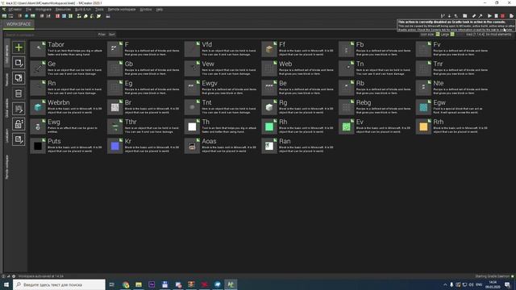The width and height of the screenshot is (516, 290).
Task: Click the bottom sidebar edit element ID icon
Action: coord(19,139)
